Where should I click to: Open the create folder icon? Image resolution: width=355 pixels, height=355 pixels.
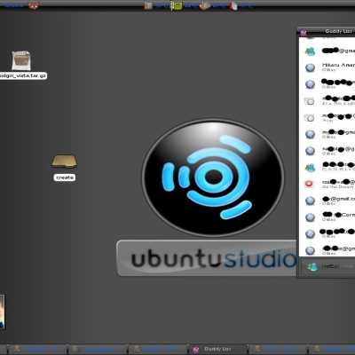(x=64, y=162)
